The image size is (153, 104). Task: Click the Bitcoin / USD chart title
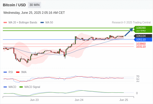point(14,5)
